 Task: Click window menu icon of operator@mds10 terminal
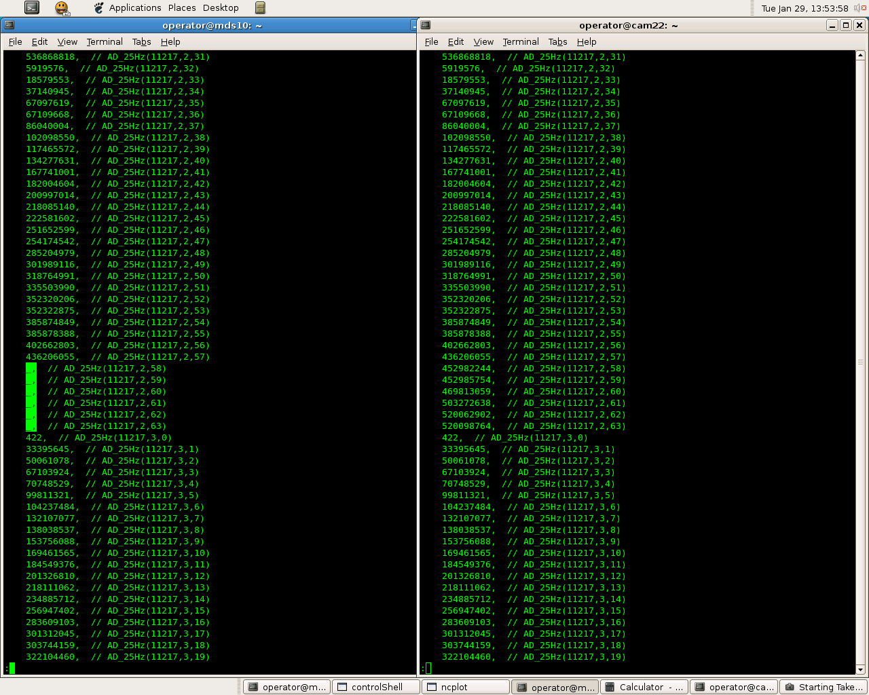click(8, 25)
